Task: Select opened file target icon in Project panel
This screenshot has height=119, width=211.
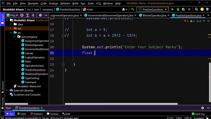Action: pyautogui.click(x=22, y=15)
